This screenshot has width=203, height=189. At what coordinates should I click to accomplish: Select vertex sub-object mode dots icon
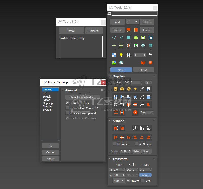(114, 38)
